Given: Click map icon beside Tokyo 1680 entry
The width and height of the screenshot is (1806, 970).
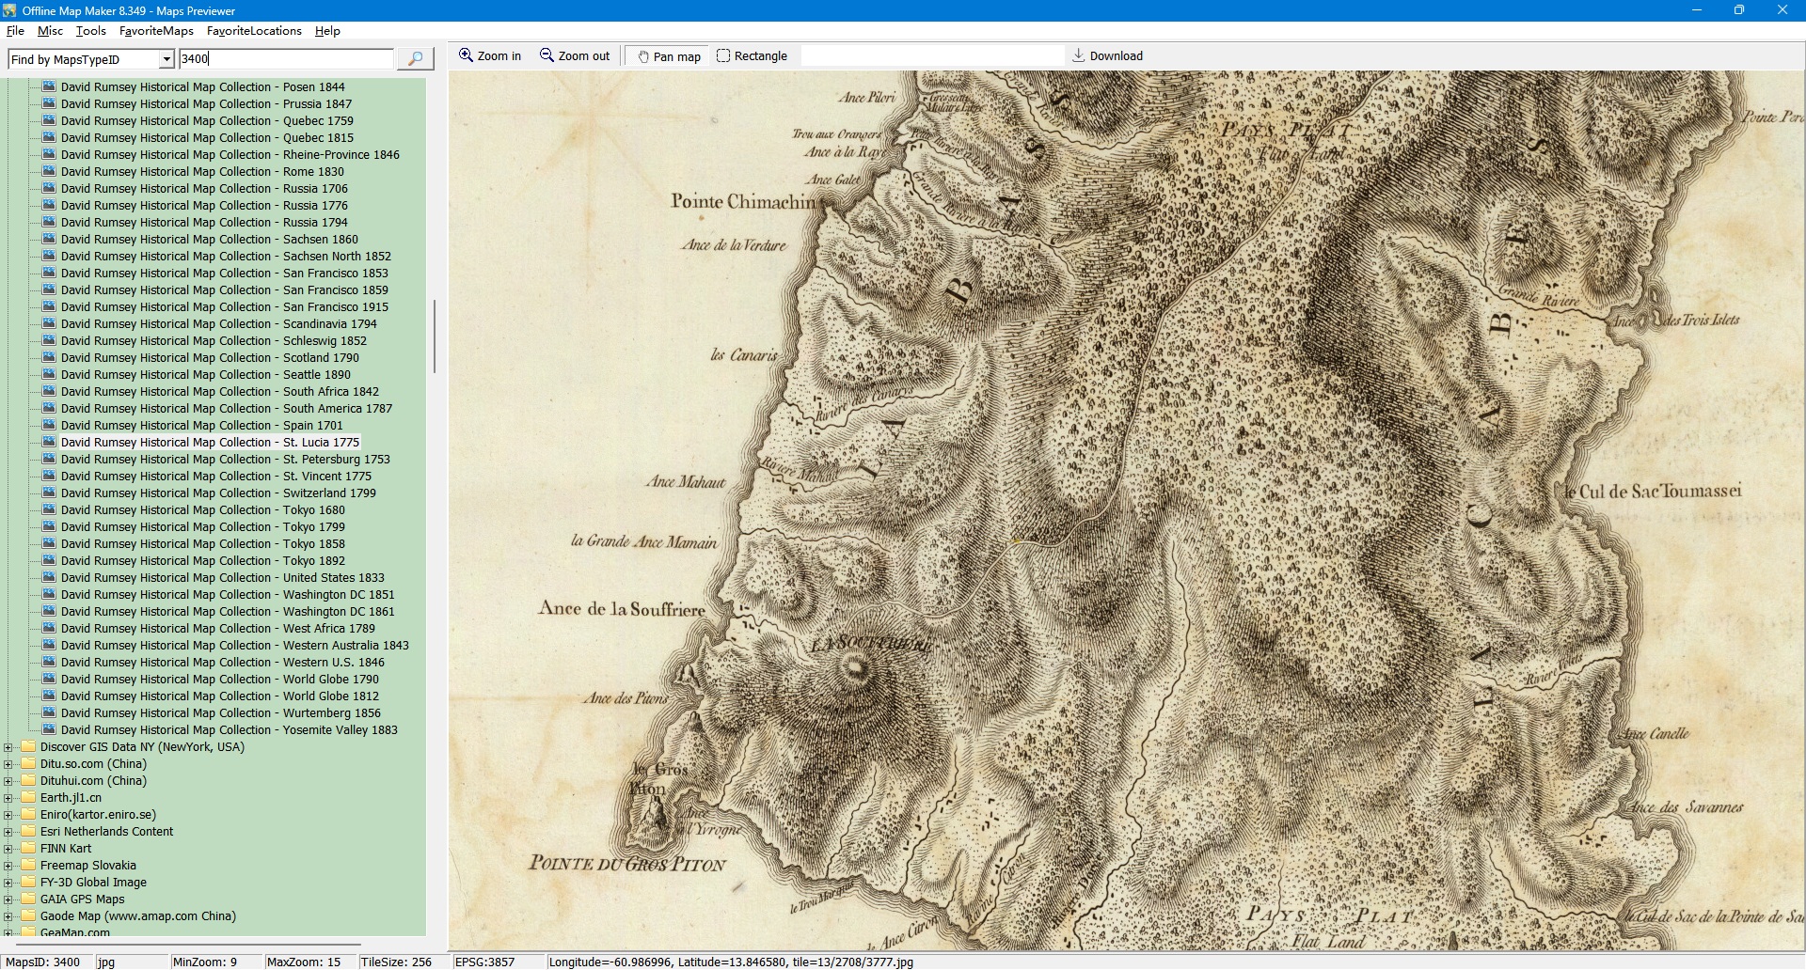Looking at the screenshot, I should pos(49,509).
